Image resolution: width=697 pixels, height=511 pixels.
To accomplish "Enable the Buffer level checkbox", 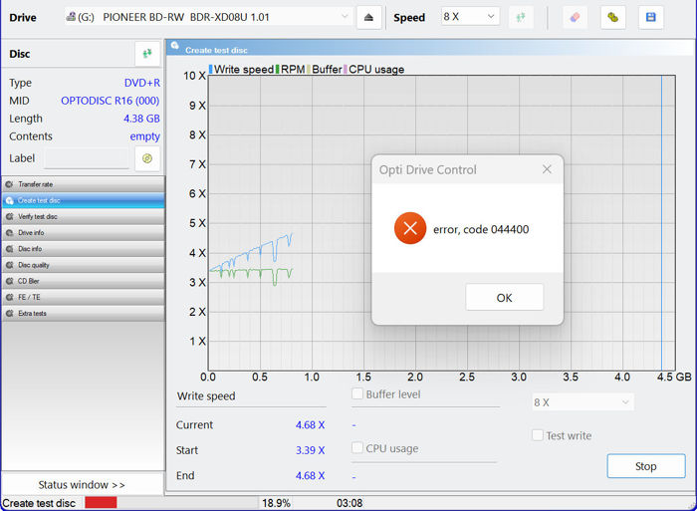I will (358, 394).
